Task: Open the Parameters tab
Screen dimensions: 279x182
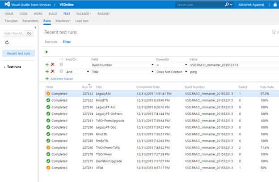Action: click(x=30, y=21)
